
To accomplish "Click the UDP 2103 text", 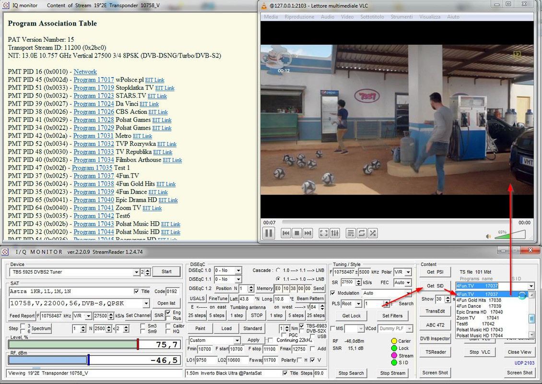I will pyautogui.click(x=524, y=363).
